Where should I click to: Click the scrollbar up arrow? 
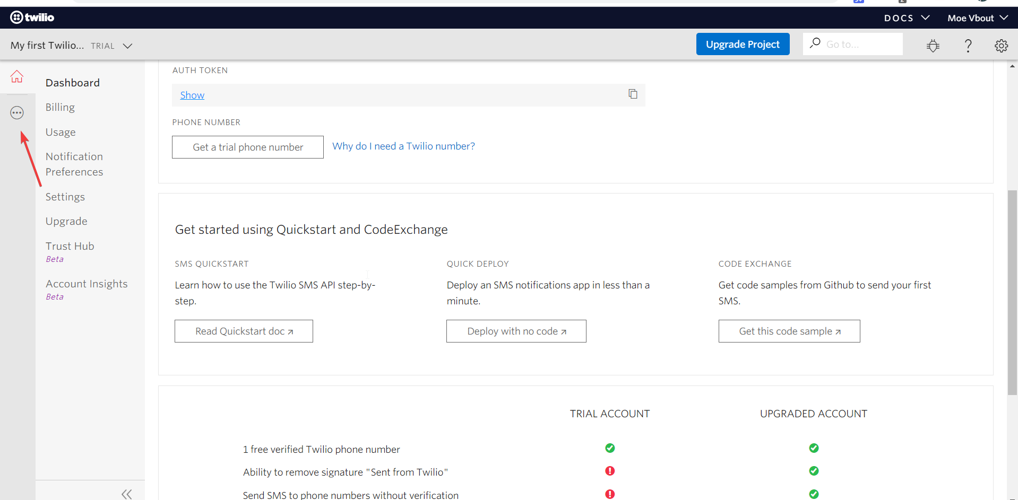(x=1012, y=66)
